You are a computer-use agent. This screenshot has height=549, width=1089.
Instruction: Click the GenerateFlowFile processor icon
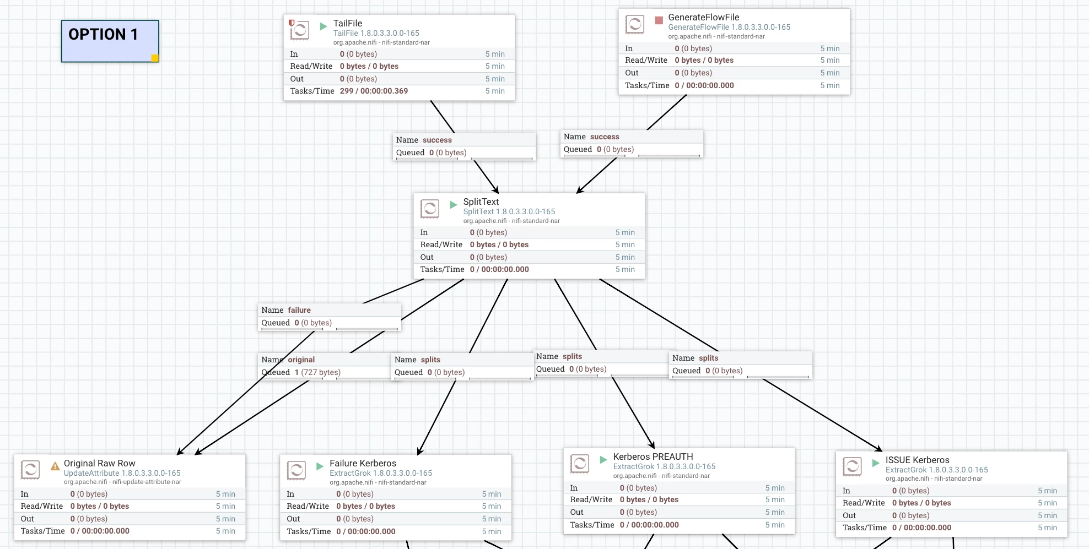634,24
